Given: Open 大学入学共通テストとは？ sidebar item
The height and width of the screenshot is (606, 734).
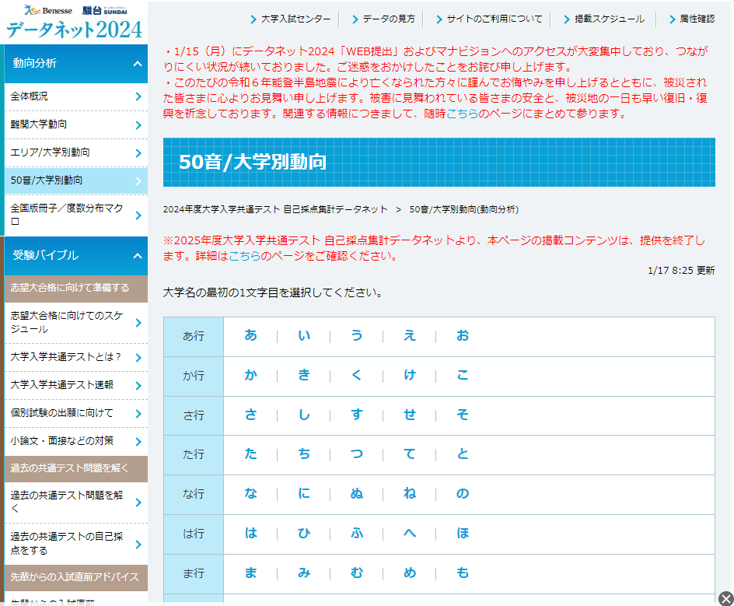Looking at the screenshot, I should (76, 357).
